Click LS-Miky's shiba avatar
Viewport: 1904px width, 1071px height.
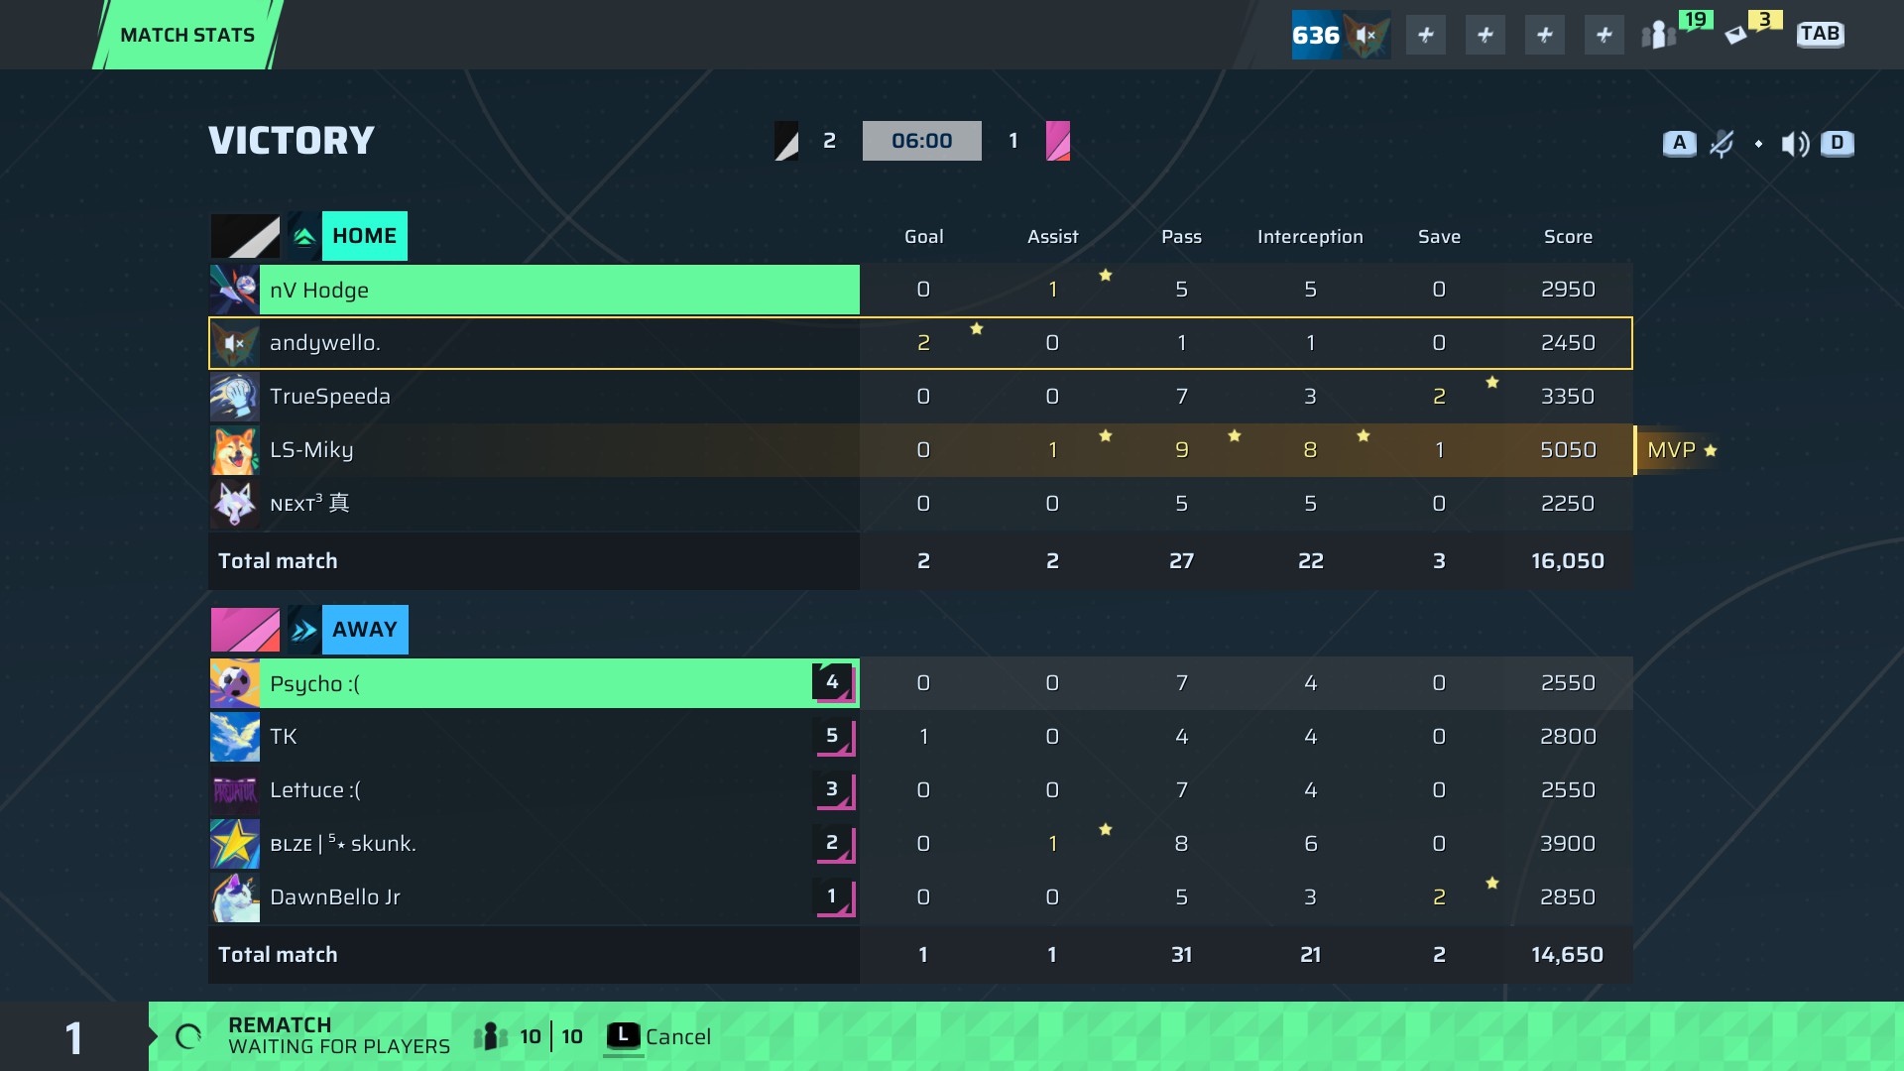(x=235, y=450)
